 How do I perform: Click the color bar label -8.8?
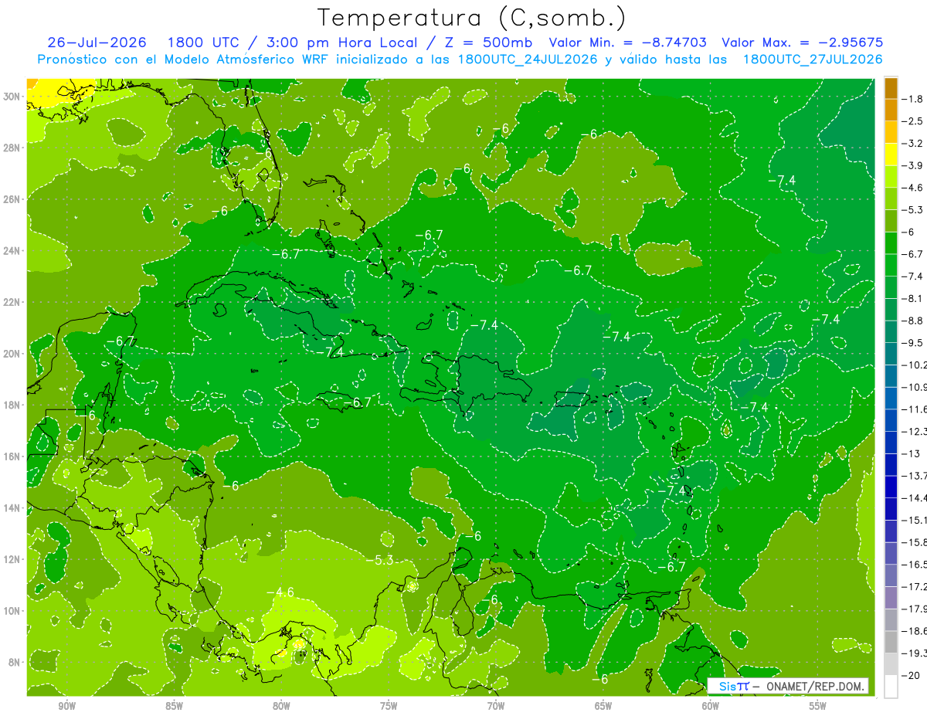[x=912, y=321]
